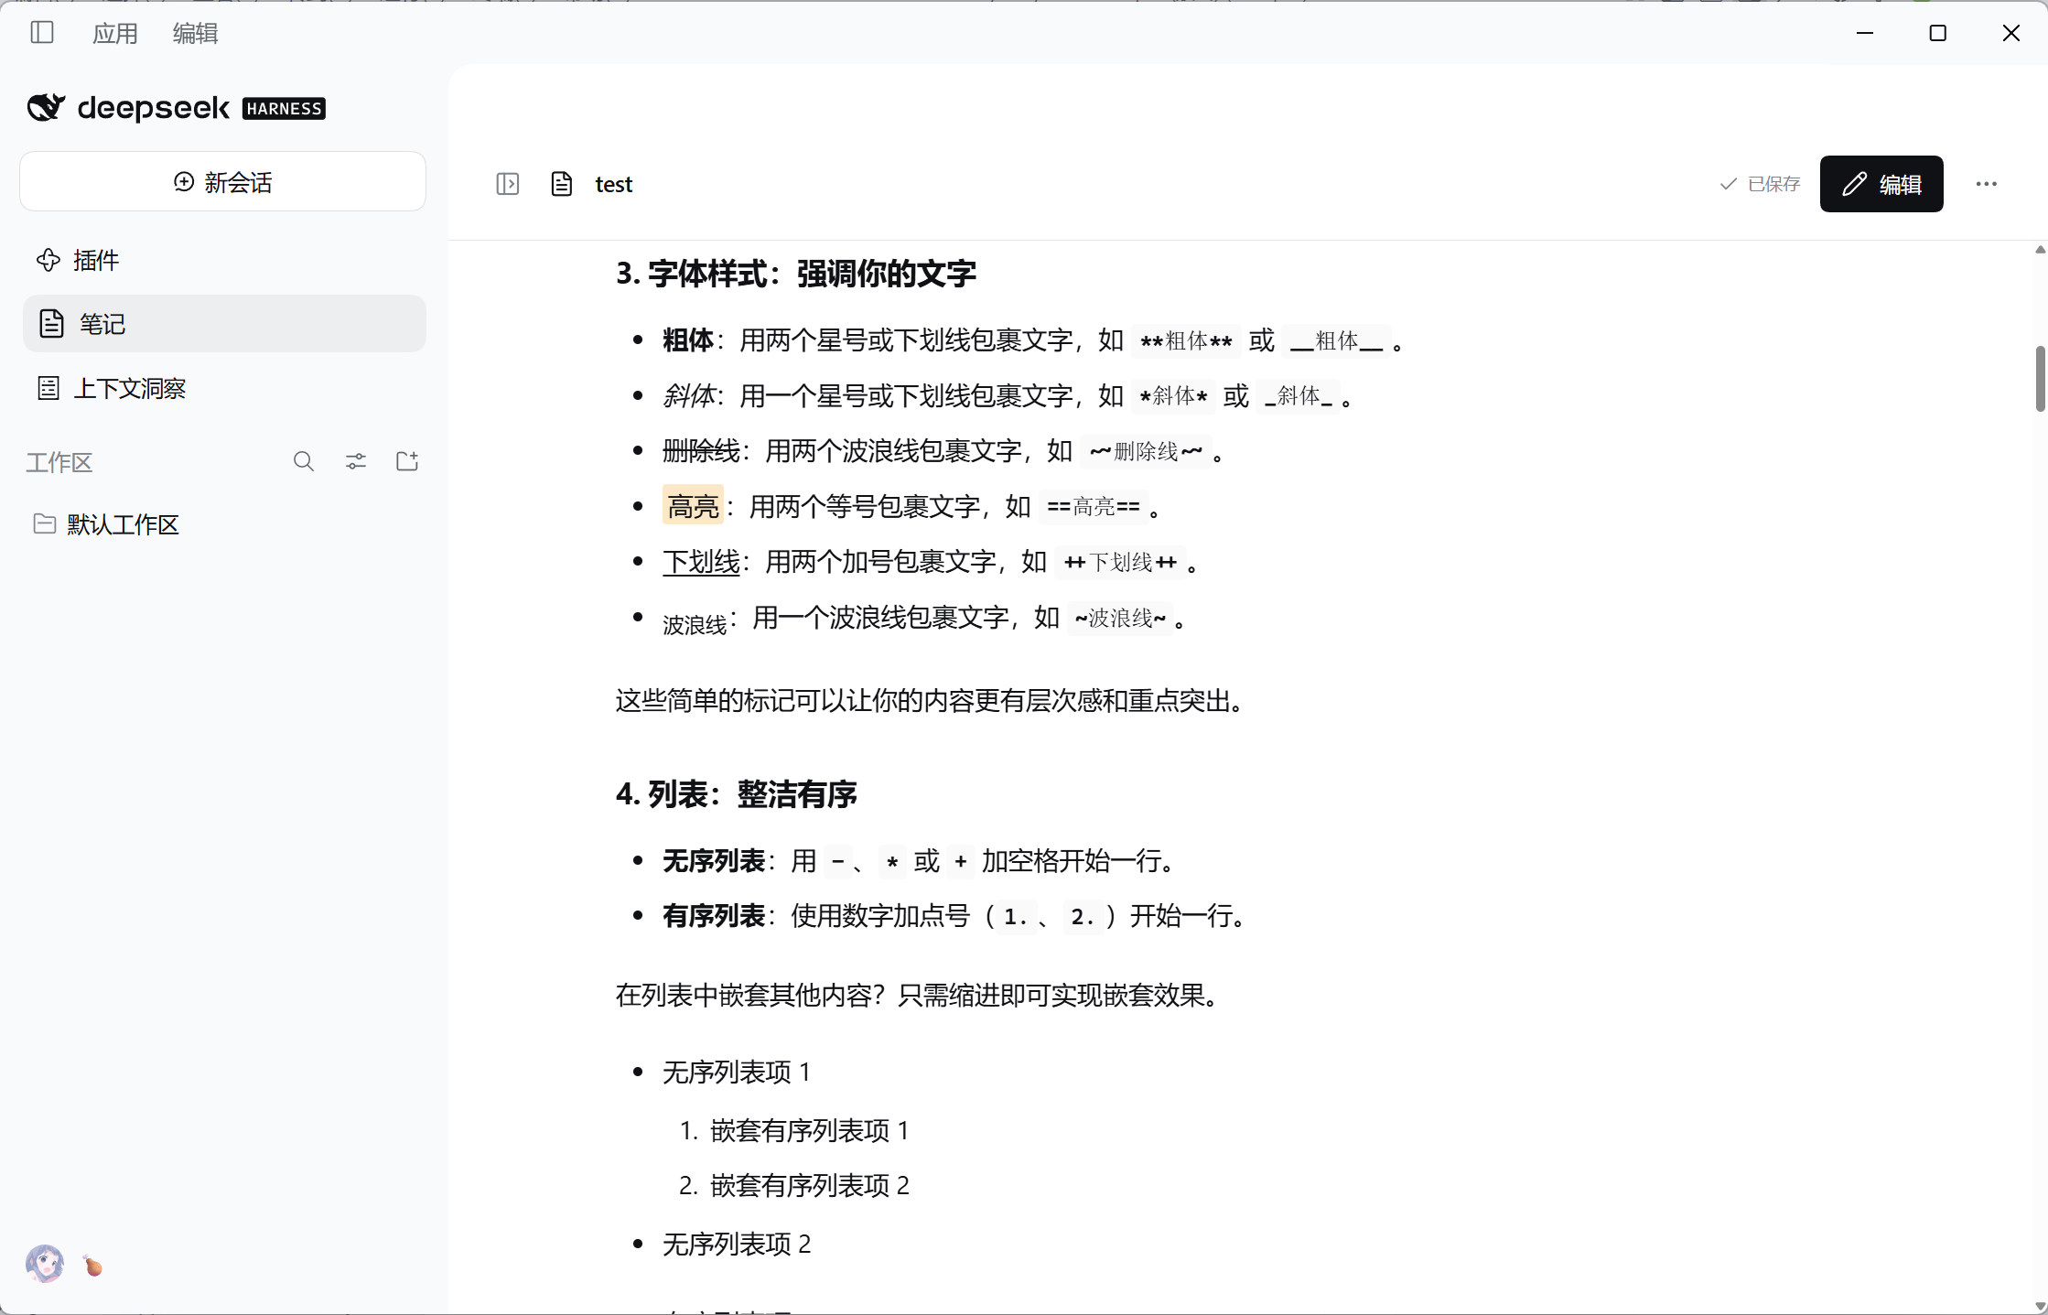The image size is (2048, 1315).
Task: Click heading 3. 字体样式：强调你的文字
Action: coord(796,274)
